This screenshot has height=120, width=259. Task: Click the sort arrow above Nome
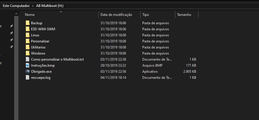coord(61,12)
